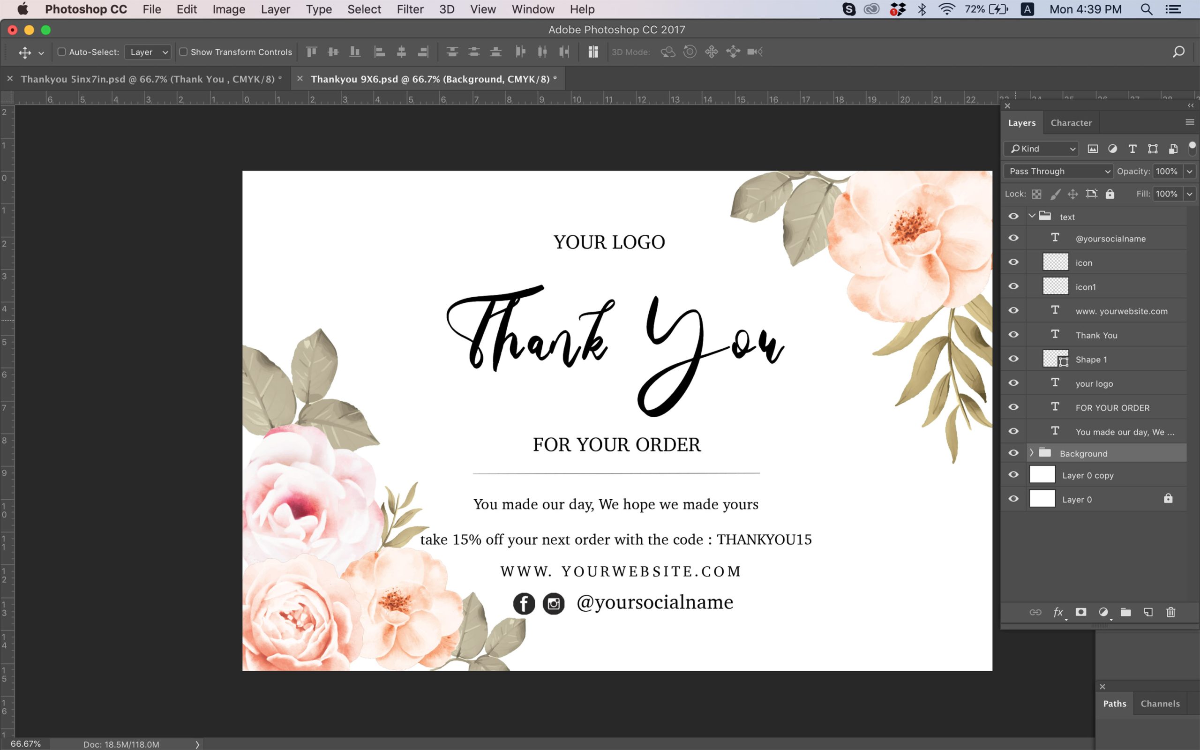Screen dimensions: 1200x750
Task: Create a new group folder icon
Action: (1125, 612)
